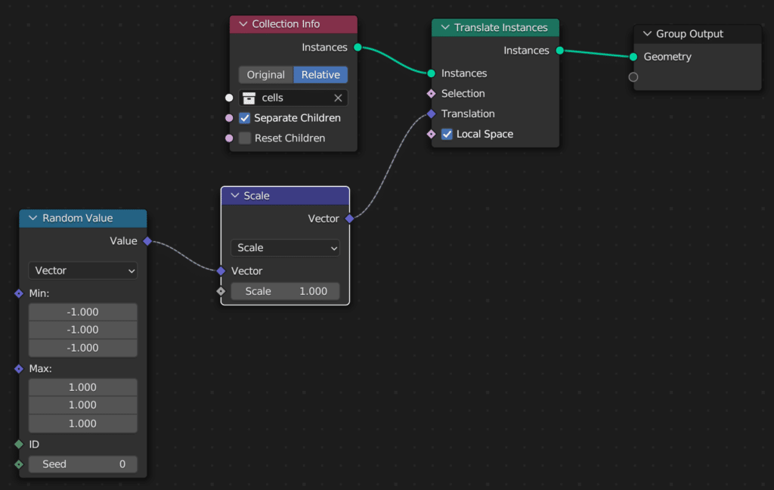Click the Seed value field

83,464
